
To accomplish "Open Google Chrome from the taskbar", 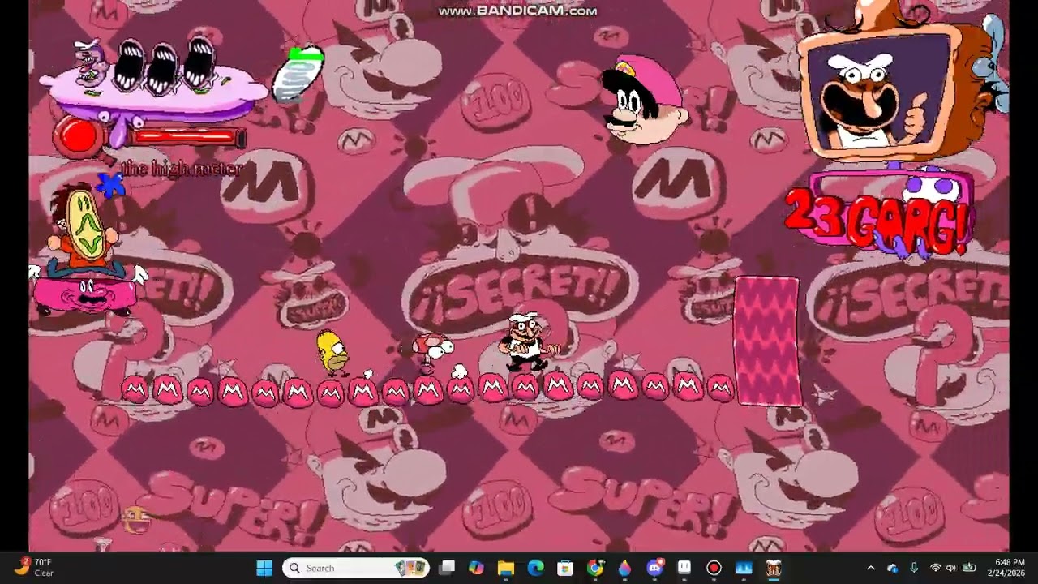I will [595, 568].
